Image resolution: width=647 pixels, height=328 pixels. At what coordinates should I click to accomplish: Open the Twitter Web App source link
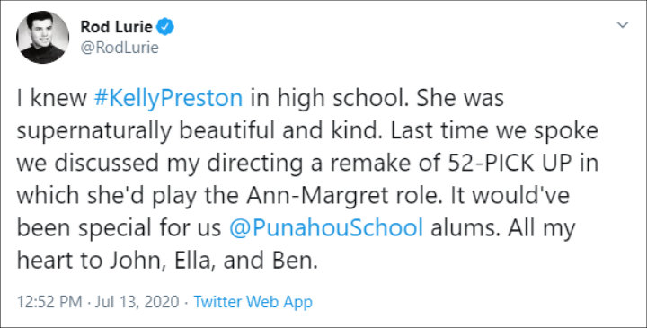click(253, 302)
